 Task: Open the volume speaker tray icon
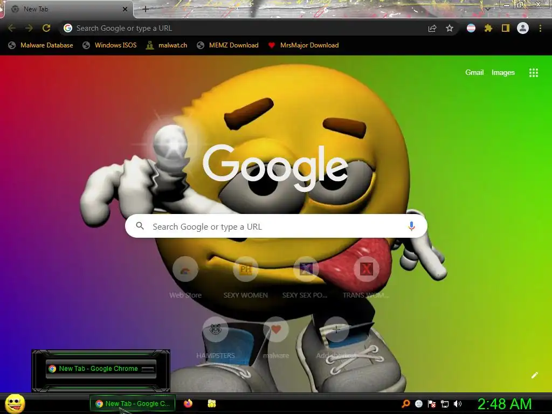458,404
